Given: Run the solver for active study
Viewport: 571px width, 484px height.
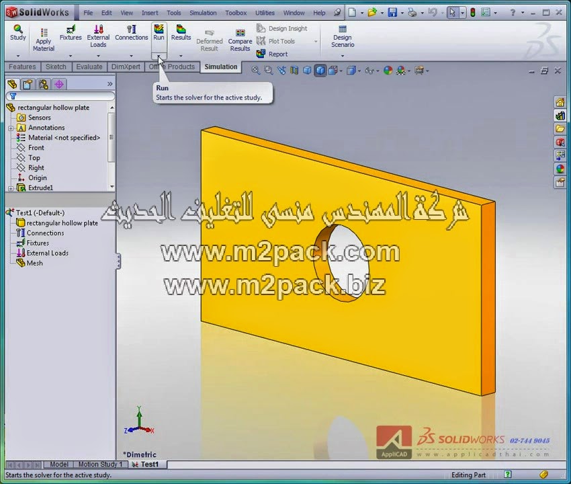Looking at the screenshot, I should click(x=159, y=32).
